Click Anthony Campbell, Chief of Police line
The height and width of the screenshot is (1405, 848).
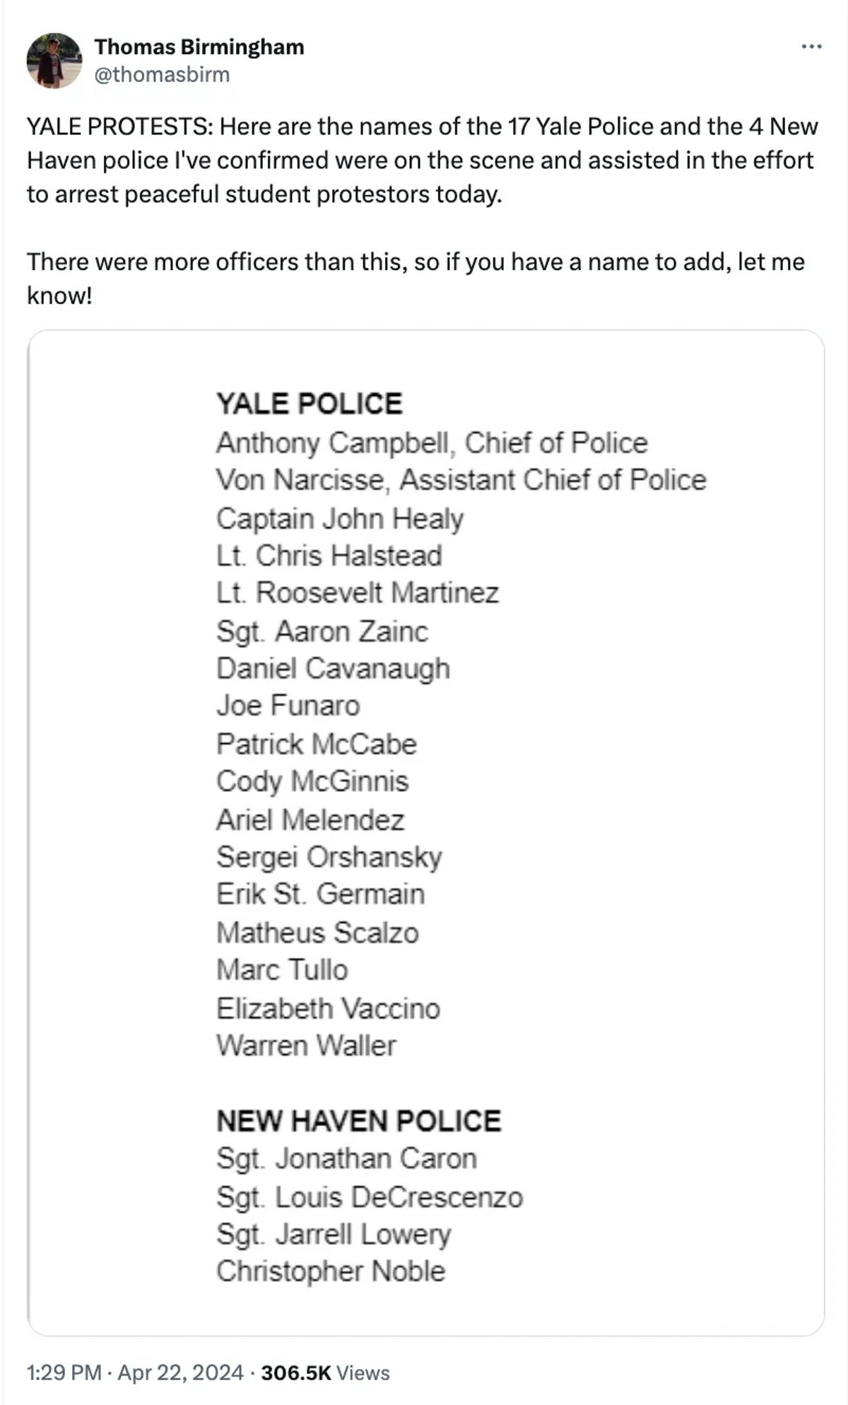click(x=432, y=443)
